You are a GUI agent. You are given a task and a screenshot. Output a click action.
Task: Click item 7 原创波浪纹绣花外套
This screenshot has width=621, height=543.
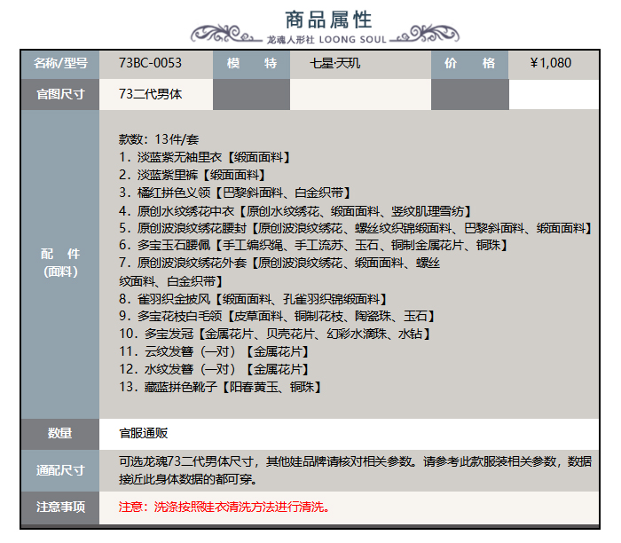tap(279, 263)
